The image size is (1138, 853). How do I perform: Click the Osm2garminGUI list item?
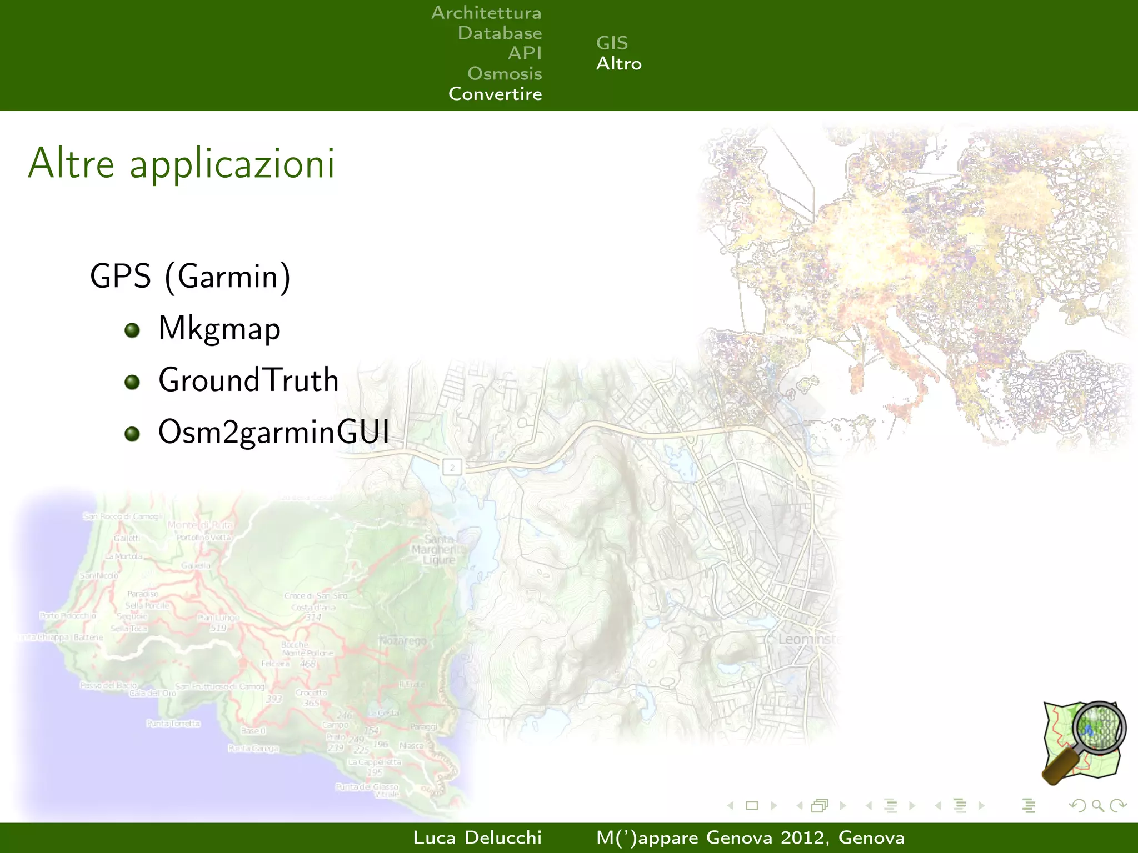point(274,432)
